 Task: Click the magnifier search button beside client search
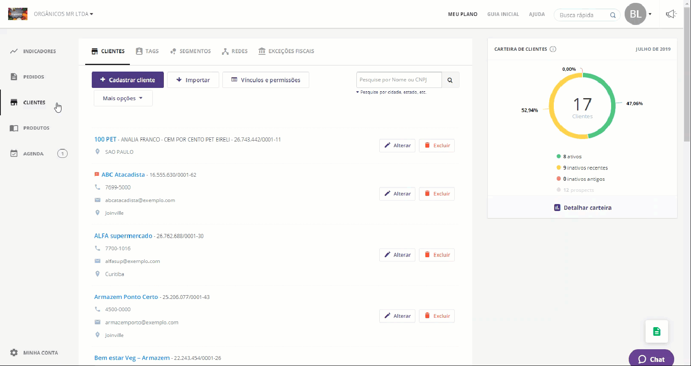click(x=450, y=80)
